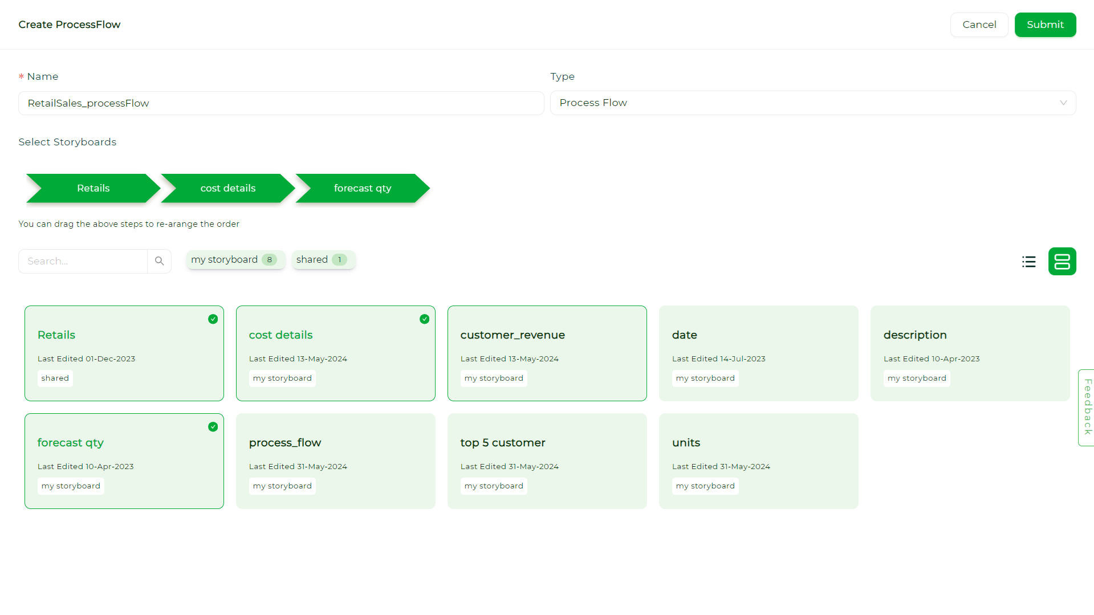The image size is (1094, 615).
Task: Click the search magnifier icon
Action: tap(160, 261)
